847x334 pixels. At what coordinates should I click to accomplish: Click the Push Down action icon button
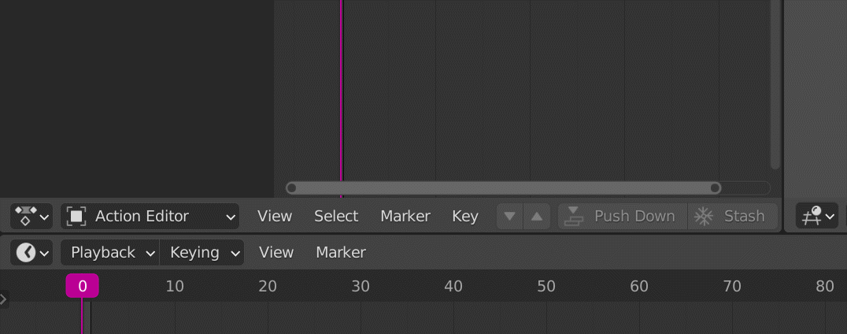572,216
